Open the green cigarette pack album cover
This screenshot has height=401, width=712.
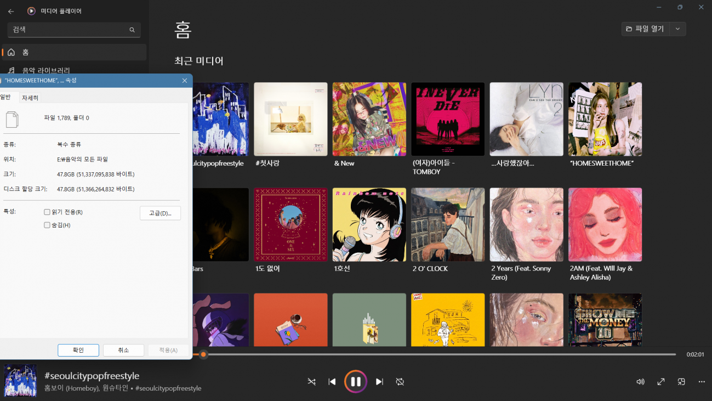(369, 320)
